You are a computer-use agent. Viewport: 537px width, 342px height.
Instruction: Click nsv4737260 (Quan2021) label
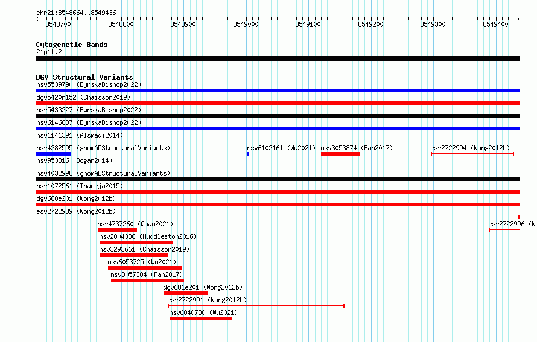coord(135,224)
